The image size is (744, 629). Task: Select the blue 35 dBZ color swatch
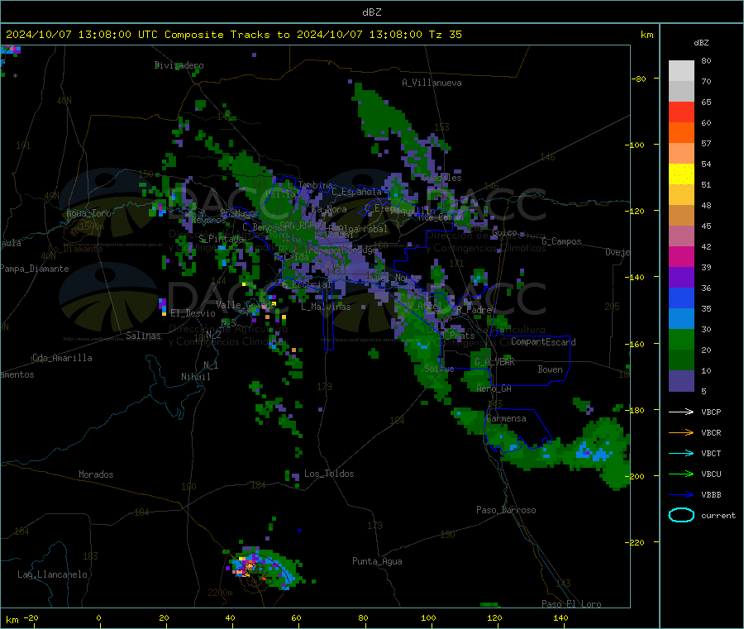(681, 298)
